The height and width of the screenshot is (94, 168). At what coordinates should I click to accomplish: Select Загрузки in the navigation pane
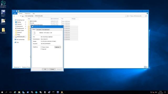tap(19, 24)
